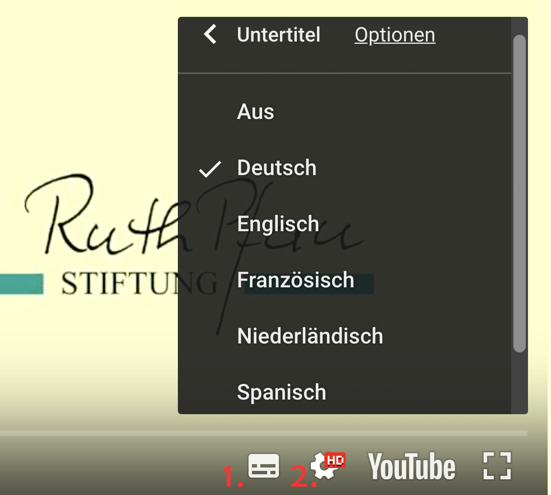Click the scrollbar track below the thumb
Viewport: 551px width, 495px height.
520,383
